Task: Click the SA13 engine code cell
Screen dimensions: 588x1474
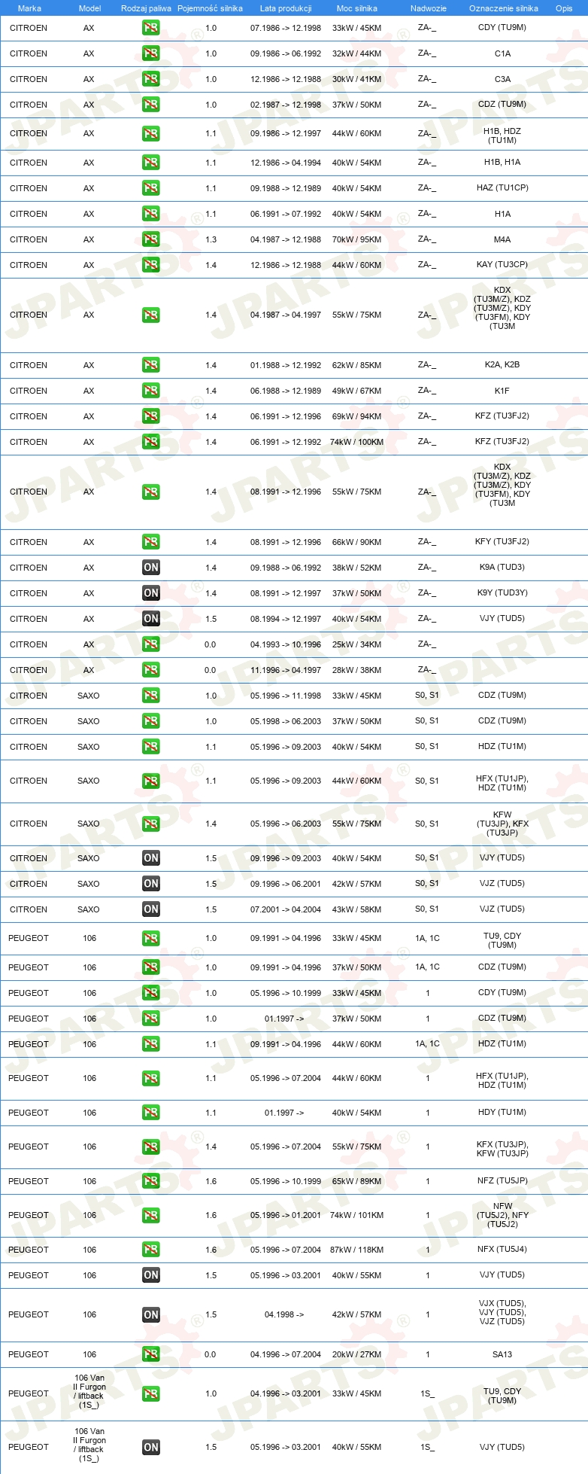Action: [502, 1354]
